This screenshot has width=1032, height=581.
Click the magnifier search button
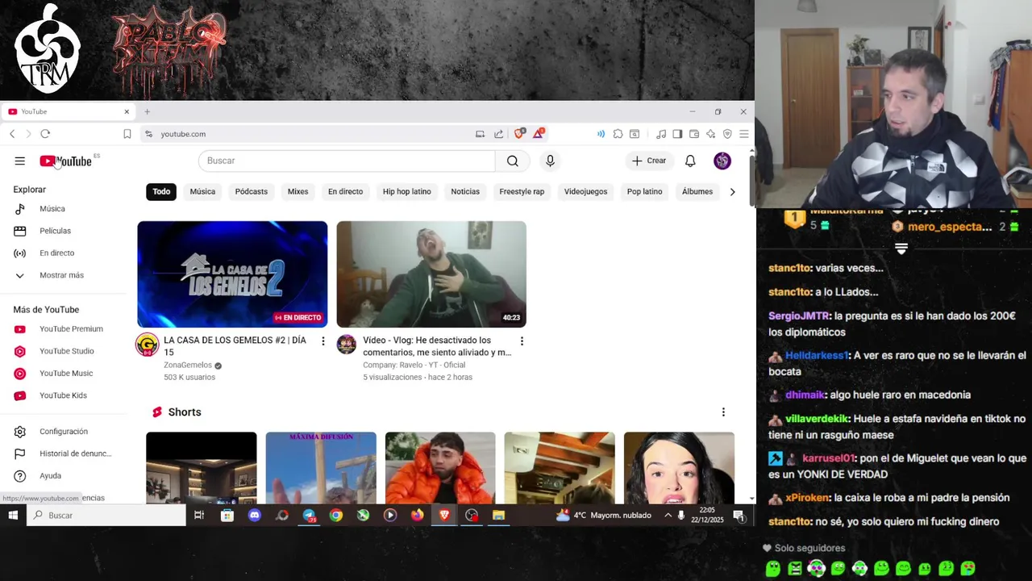point(513,161)
